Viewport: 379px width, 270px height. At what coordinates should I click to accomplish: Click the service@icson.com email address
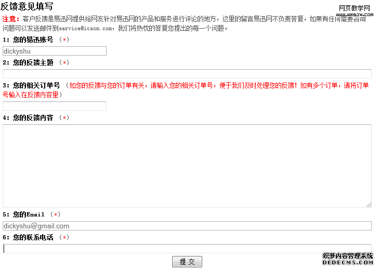tap(85, 29)
